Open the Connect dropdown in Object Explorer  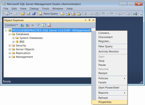tap(11, 25)
